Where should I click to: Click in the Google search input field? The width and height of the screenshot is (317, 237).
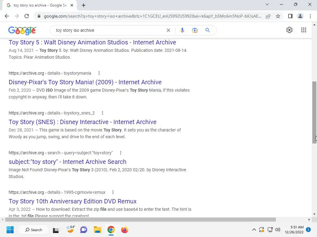click(x=109, y=30)
